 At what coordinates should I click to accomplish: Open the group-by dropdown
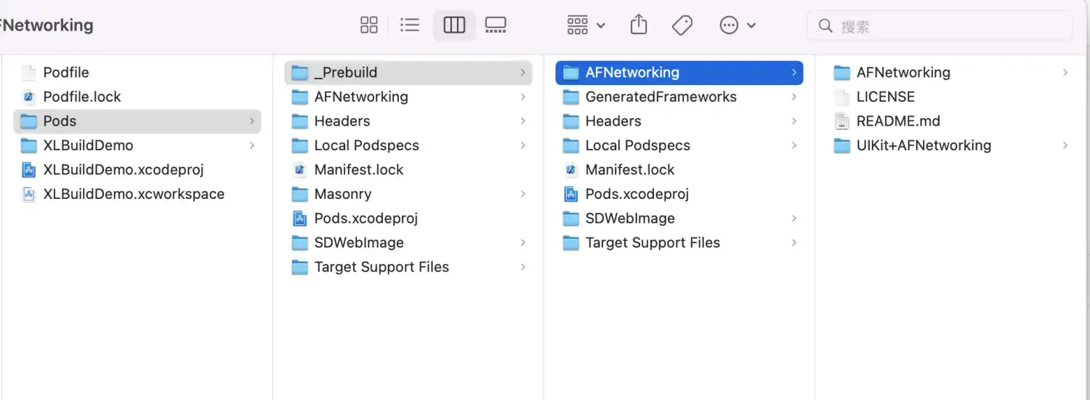click(x=586, y=25)
